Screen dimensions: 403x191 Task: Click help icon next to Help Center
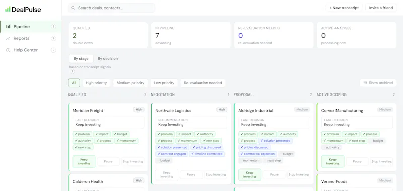pyautogui.click(x=53, y=50)
